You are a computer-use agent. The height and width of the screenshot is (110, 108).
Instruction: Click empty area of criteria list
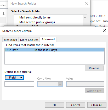click(x=54, y=58)
